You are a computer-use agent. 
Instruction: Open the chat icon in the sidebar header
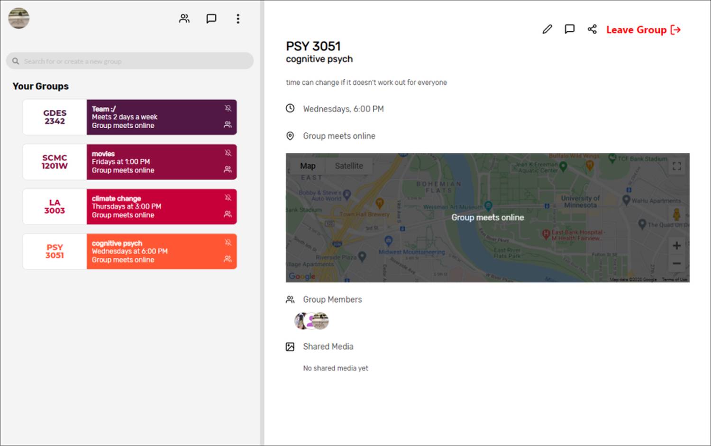click(x=211, y=19)
